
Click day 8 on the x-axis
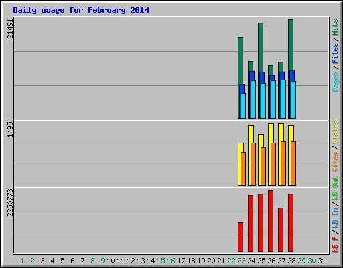[x=92, y=261]
